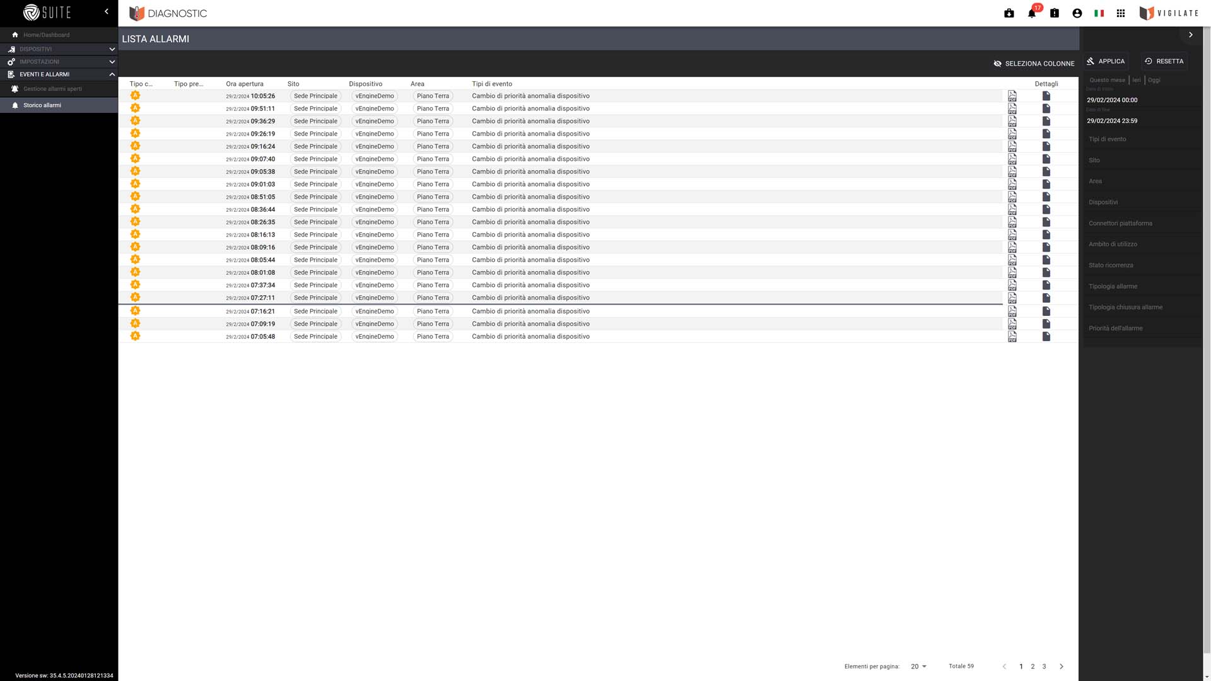Expand the Dispositivi sidebar section
Viewport: 1211px width, 681px height.
tap(59, 49)
